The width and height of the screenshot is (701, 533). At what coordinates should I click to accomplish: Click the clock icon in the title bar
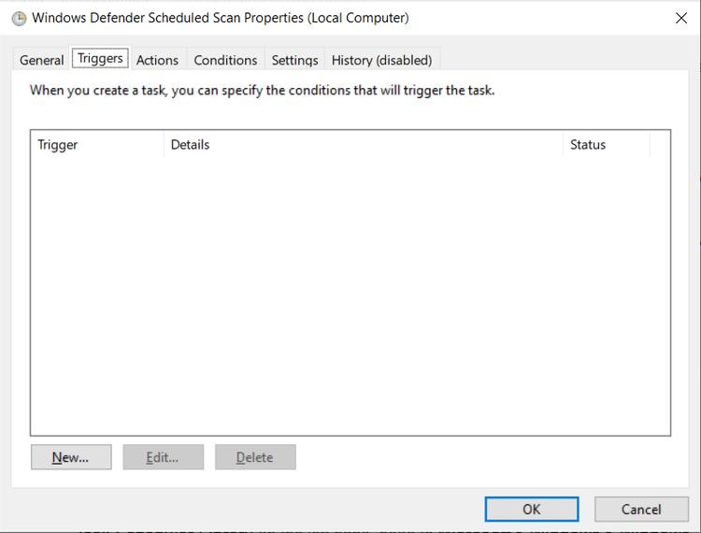coord(19,19)
